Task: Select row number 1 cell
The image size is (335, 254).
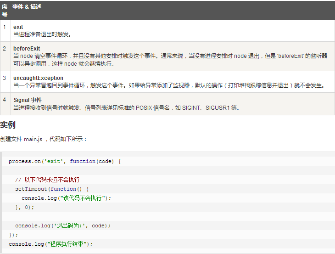Action: pyautogui.click(x=5, y=31)
